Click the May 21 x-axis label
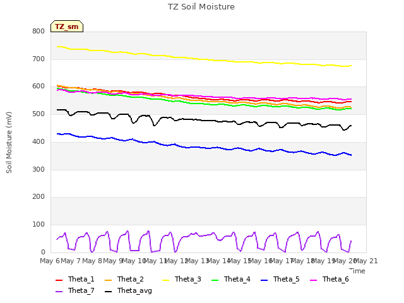Screen dimensions: 404x303 click(365, 261)
